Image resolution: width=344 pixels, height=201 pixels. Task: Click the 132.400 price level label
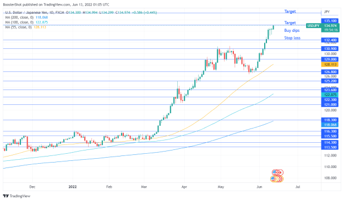click(x=330, y=40)
